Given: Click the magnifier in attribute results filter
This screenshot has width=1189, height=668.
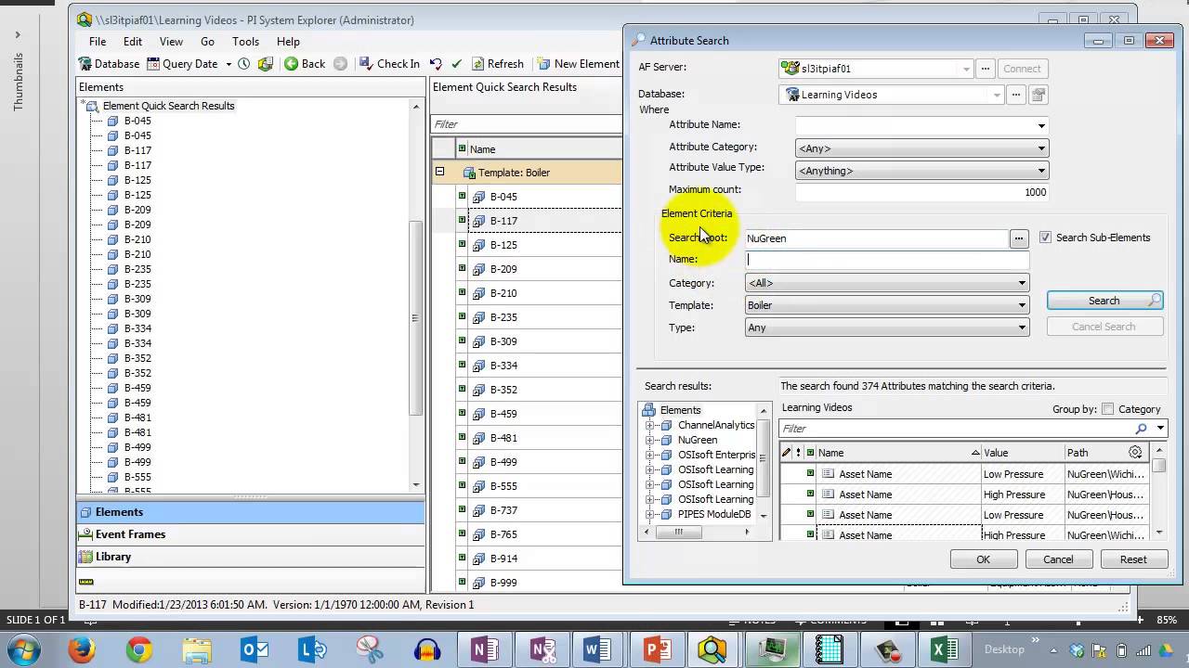Looking at the screenshot, I should point(1142,429).
